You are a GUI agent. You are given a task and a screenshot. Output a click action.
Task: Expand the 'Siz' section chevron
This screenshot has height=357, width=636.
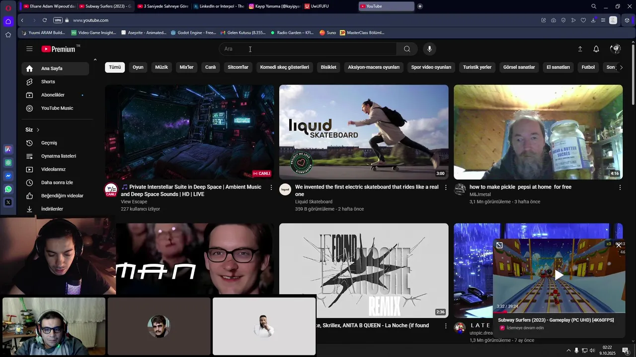[38, 130]
